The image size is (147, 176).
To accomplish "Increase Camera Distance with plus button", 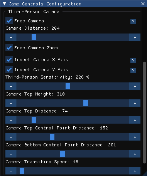I will pos(135,37).
